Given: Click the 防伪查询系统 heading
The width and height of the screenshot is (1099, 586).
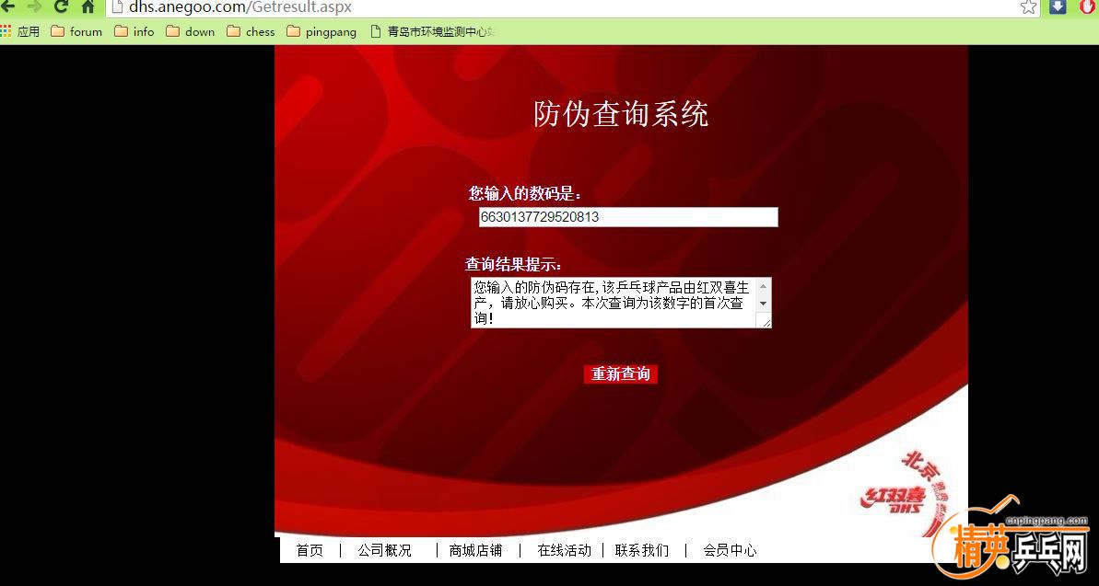Looking at the screenshot, I should click(621, 114).
